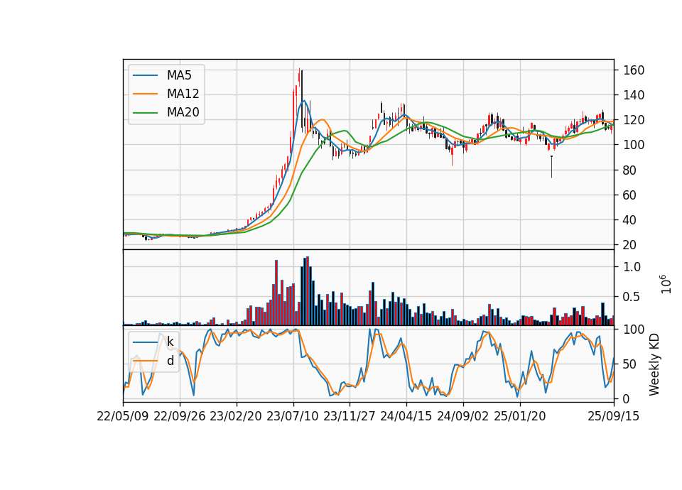Click the MA5 legend label

pyautogui.click(x=179, y=75)
